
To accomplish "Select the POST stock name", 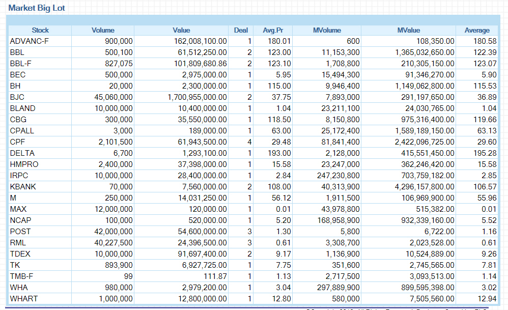I will (x=20, y=232).
